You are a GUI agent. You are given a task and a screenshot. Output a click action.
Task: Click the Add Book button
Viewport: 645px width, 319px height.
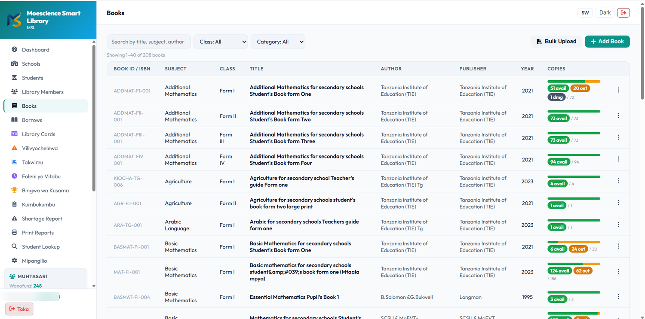(607, 42)
